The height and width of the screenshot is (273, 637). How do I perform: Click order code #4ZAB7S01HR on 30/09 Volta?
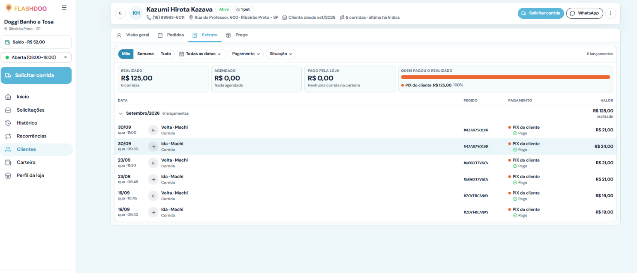(476, 130)
